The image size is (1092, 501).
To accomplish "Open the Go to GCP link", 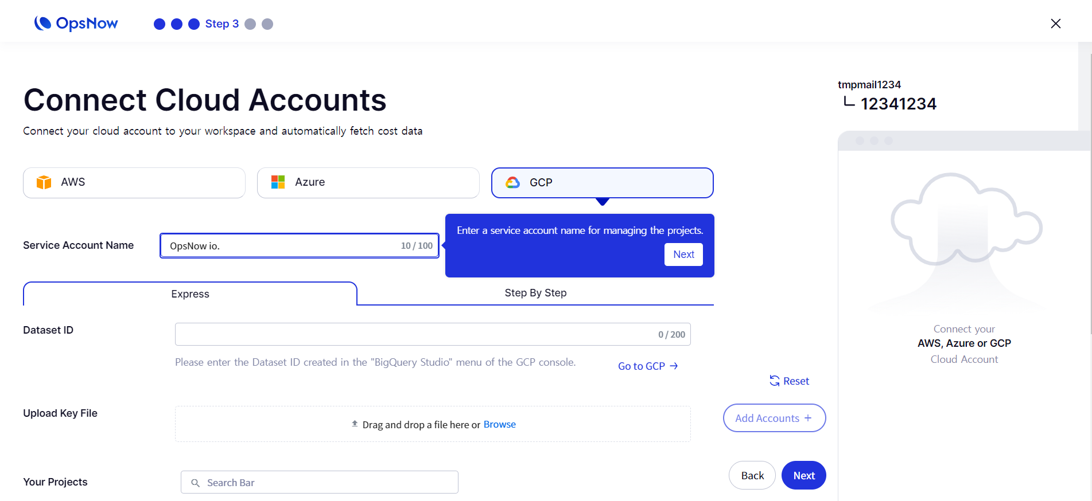I will click(x=648, y=366).
